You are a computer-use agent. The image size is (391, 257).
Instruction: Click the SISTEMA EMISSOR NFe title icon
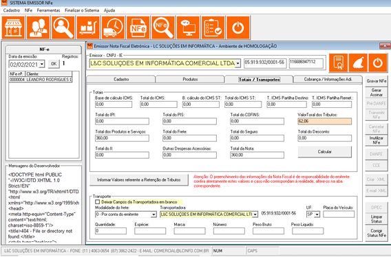point(4,3)
